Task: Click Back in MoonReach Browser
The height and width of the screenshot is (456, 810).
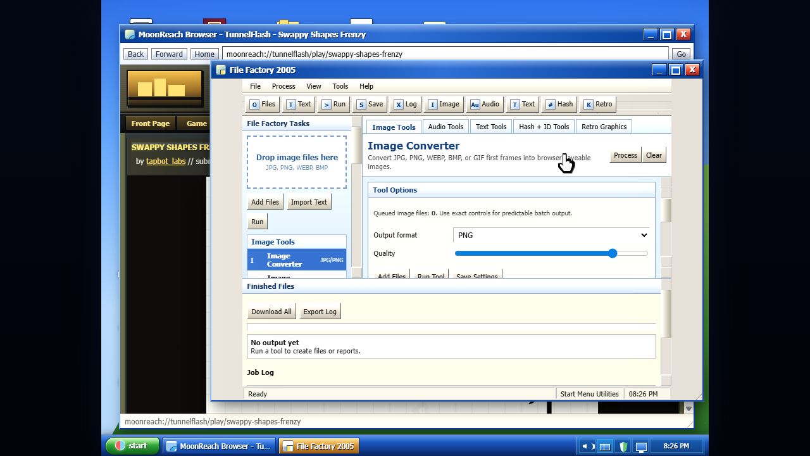Action: click(135, 54)
